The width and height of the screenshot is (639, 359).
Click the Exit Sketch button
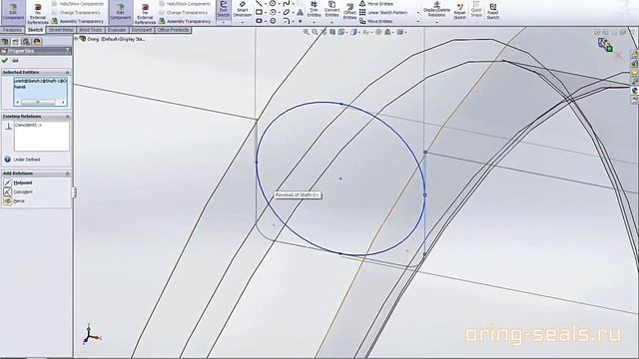pyautogui.click(x=223, y=10)
